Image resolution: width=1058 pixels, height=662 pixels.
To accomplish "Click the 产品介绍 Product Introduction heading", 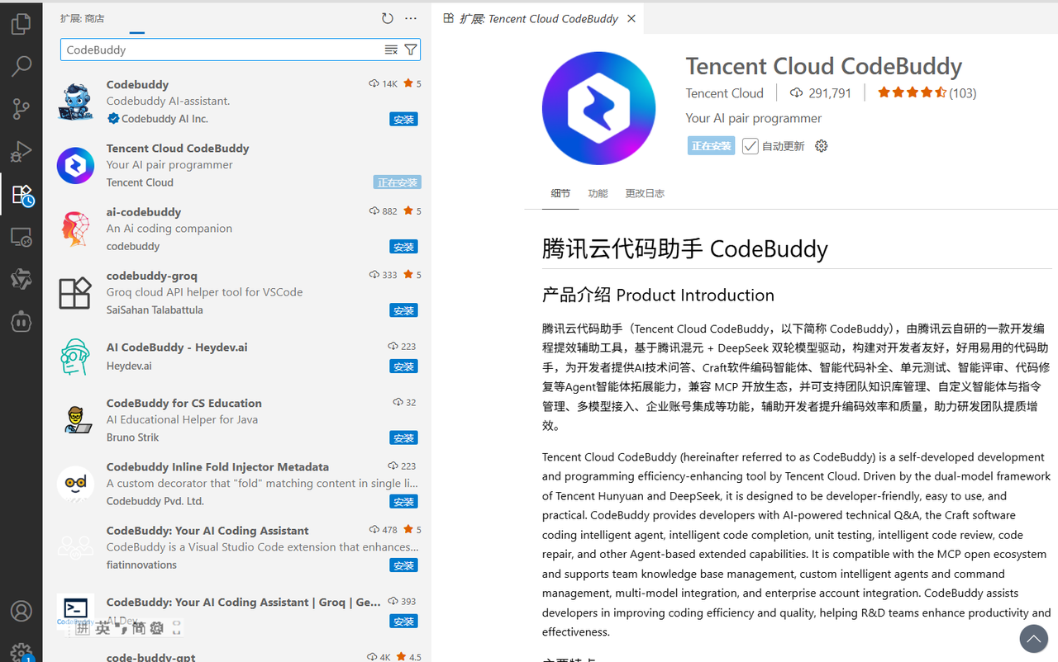I will coord(658,296).
